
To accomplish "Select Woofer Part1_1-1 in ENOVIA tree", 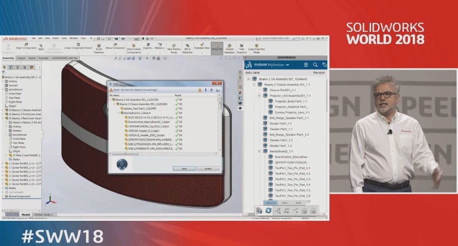I will [x=280, y=124].
